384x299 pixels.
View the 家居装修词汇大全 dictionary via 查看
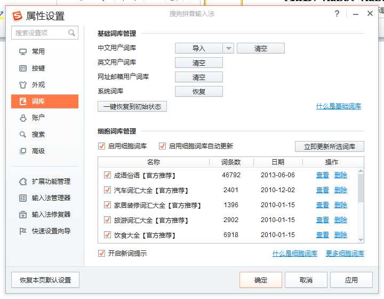click(x=322, y=205)
